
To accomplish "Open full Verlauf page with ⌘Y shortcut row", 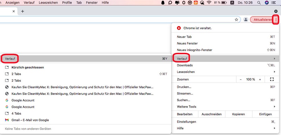I will [85, 59].
